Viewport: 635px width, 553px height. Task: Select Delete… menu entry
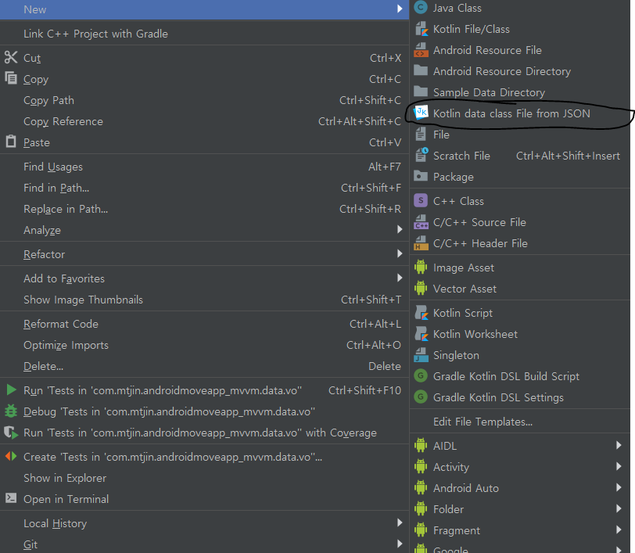(x=204, y=366)
